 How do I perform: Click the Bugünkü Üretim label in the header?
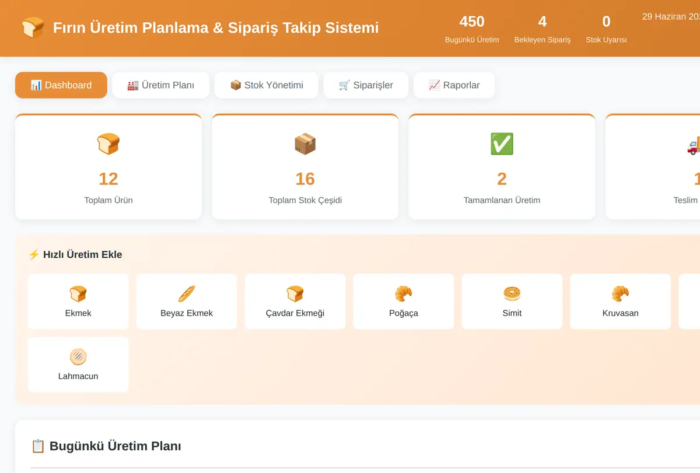(472, 40)
